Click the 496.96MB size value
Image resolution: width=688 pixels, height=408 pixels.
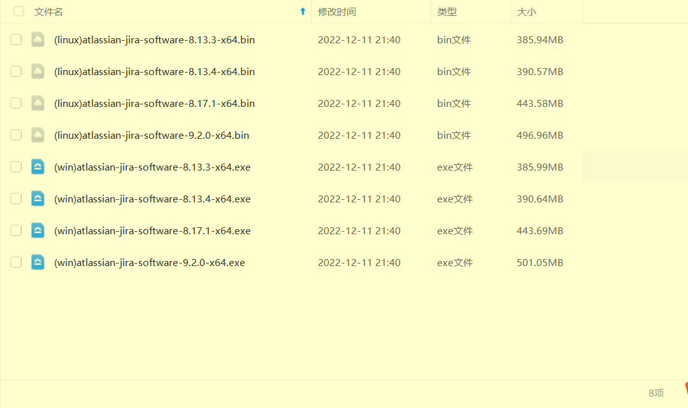pyautogui.click(x=540, y=136)
